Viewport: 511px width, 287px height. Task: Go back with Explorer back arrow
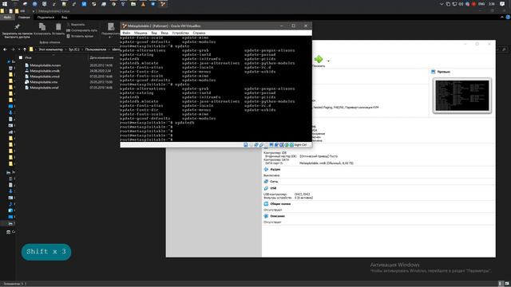(5, 49)
